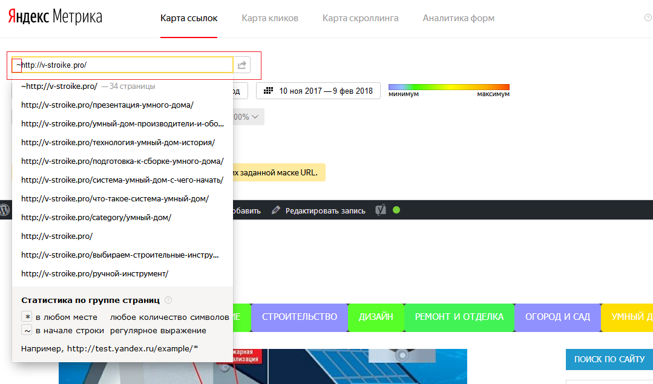653x384 pixels.
Task: Open date range picker 10 ноя 2017 — 9 фев 2018
Action: point(318,91)
